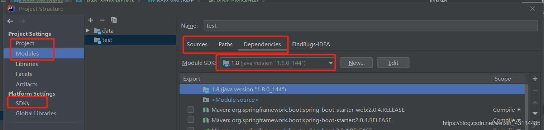This screenshot has height=130, width=544.
Task: Open SDKs under Platform Settings
Action: point(22,103)
